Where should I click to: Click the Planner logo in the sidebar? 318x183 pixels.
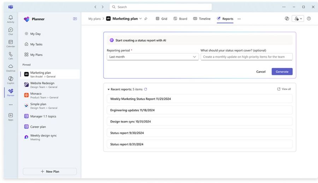(26, 19)
